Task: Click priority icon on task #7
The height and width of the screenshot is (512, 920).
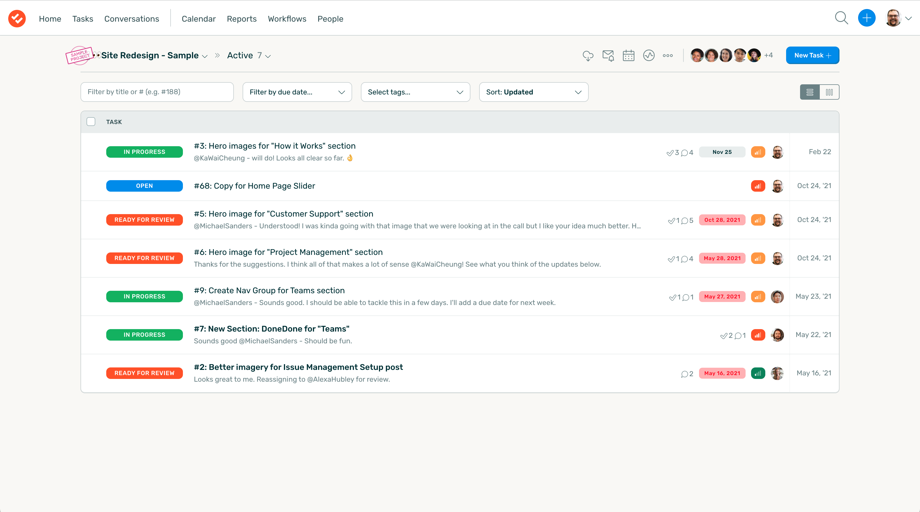Action: [758, 335]
